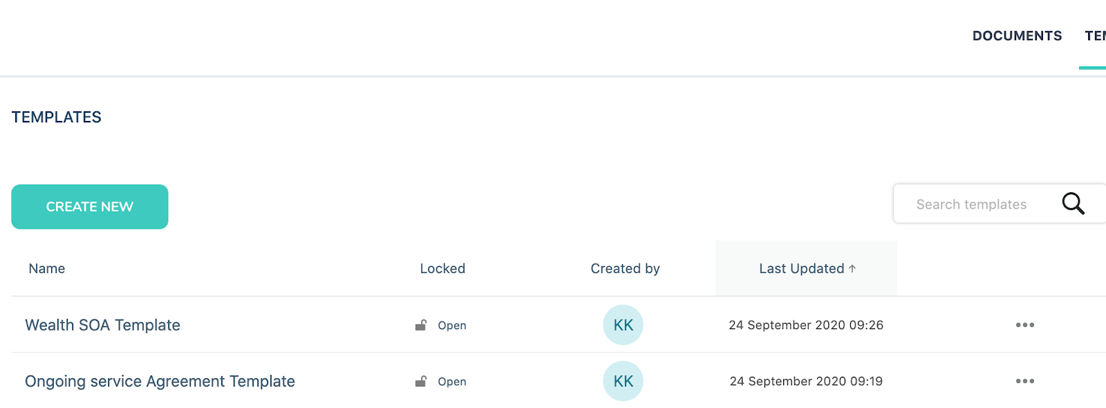This screenshot has height=408, width=1106.
Task: Click the unlocked padlock for Ongoing service Agreement
Action: click(420, 381)
